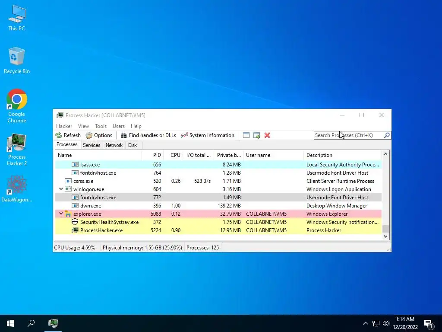Open This PC desktop icon
The height and width of the screenshot is (332, 442).
17,18
